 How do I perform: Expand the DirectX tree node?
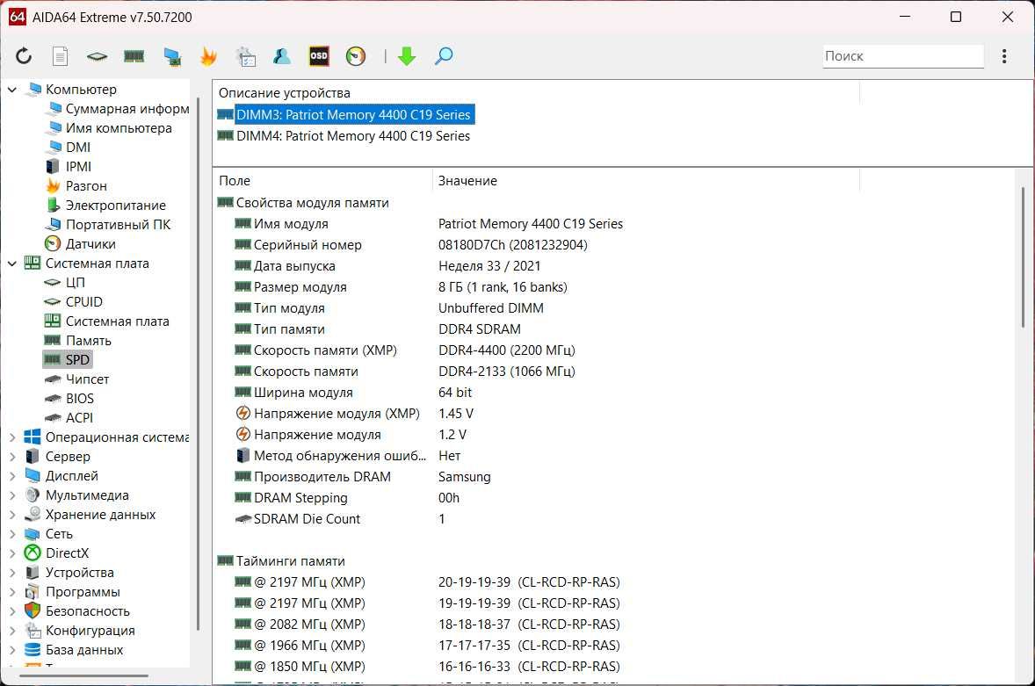click(12, 552)
